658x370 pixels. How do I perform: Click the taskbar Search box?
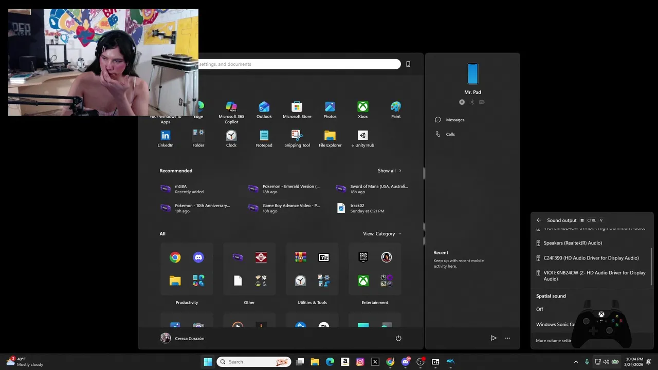[254, 362]
